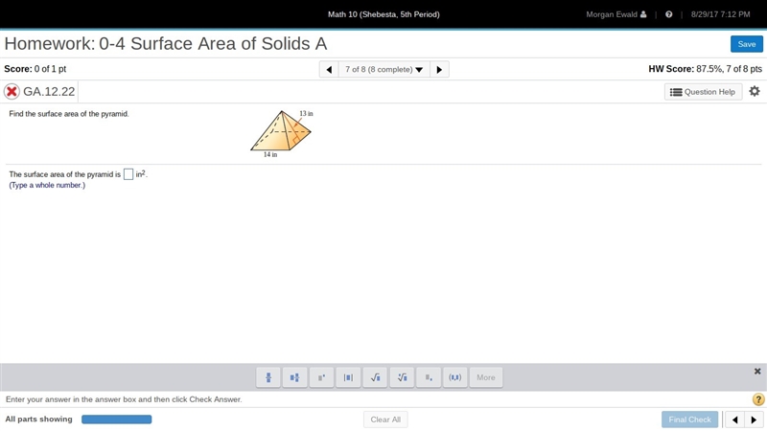Screen dimensions: 767x431
Task: Insert a fraction template
Action: [x=268, y=377]
